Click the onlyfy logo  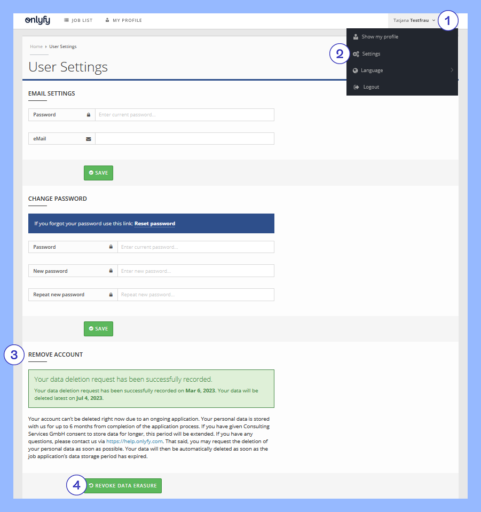point(37,20)
